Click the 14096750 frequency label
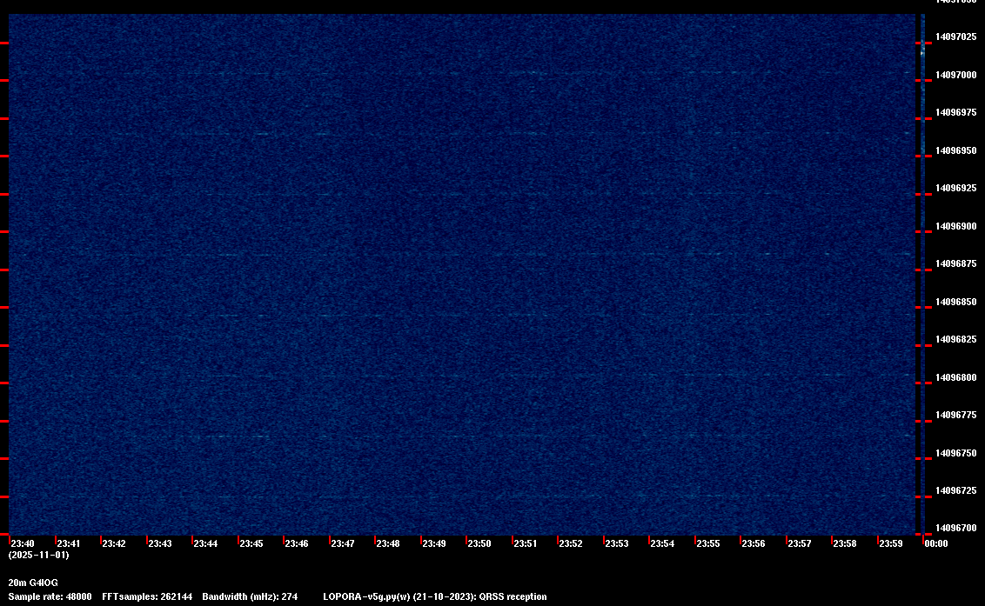This screenshot has width=985, height=606. pyautogui.click(x=956, y=453)
